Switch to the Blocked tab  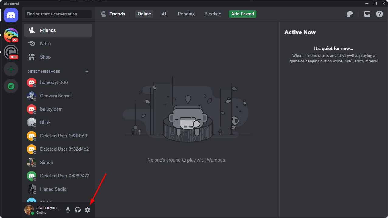point(213,14)
